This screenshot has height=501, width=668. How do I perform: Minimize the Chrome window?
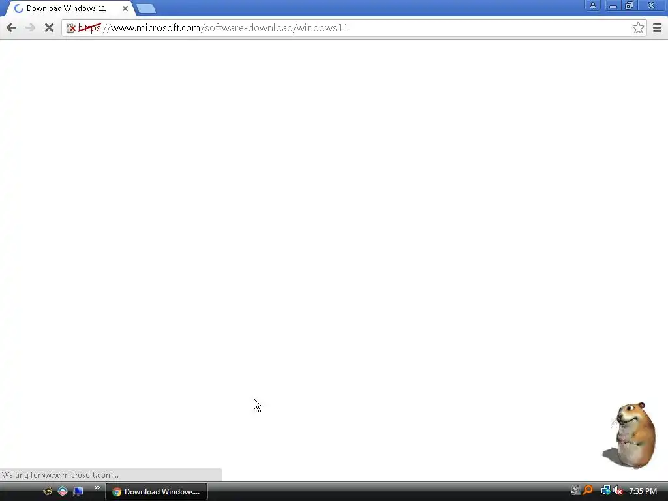pos(613,5)
